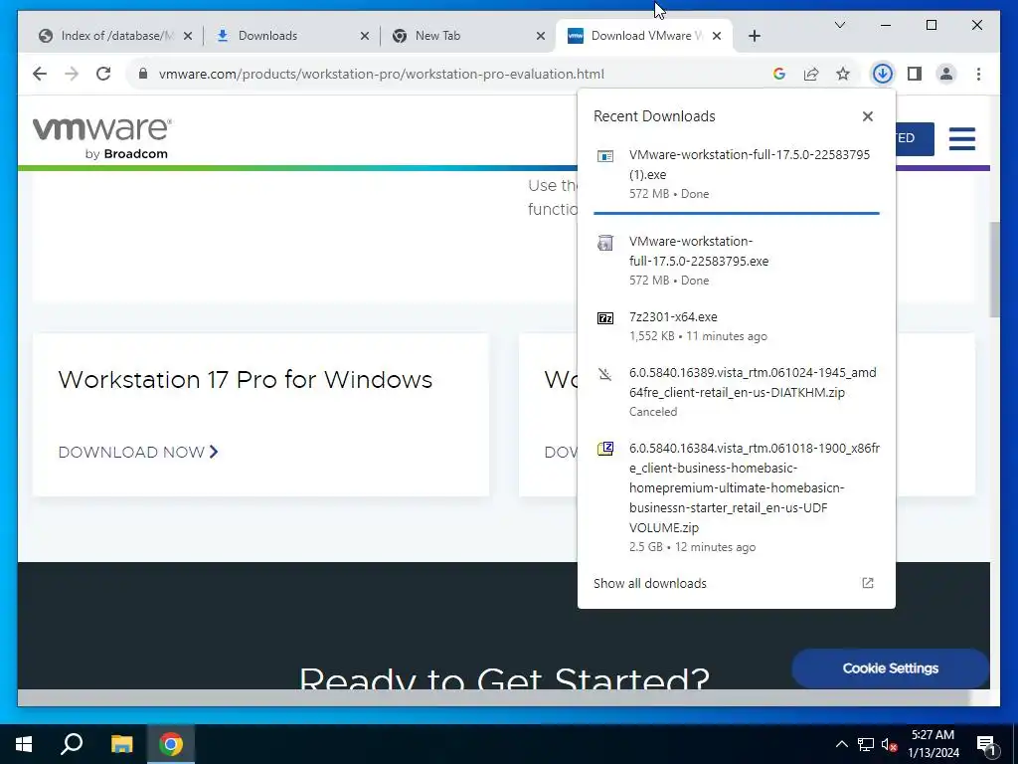The width and height of the screenshot is (1018, 764).
Task: Click the site lock icon in address bar
Action: click(x=143, y=74)
